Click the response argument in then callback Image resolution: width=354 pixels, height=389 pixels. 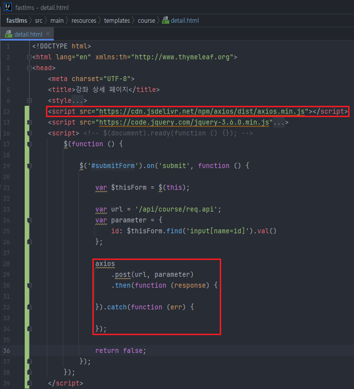(190, 285)
